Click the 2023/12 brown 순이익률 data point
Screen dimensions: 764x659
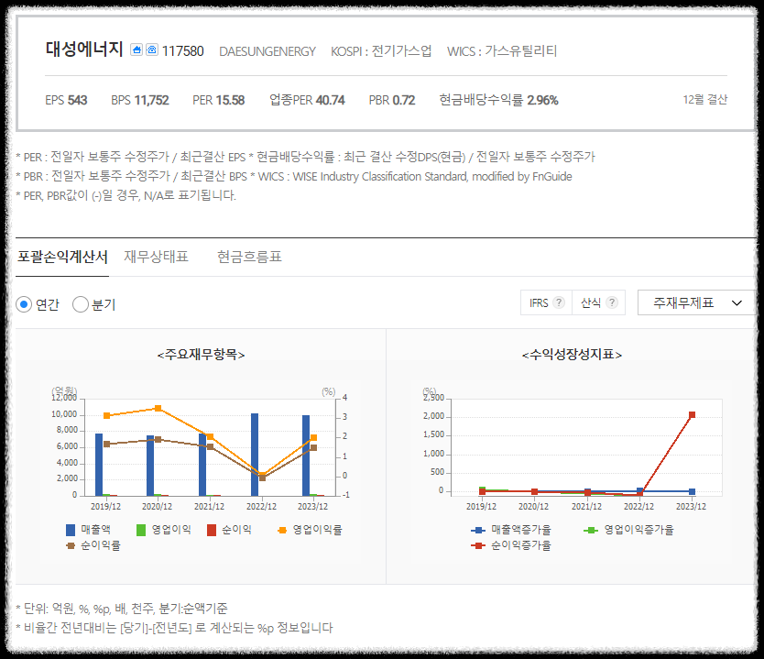coord(314,447)
